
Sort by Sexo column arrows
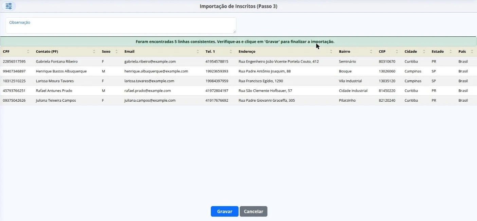coord(116,52)
